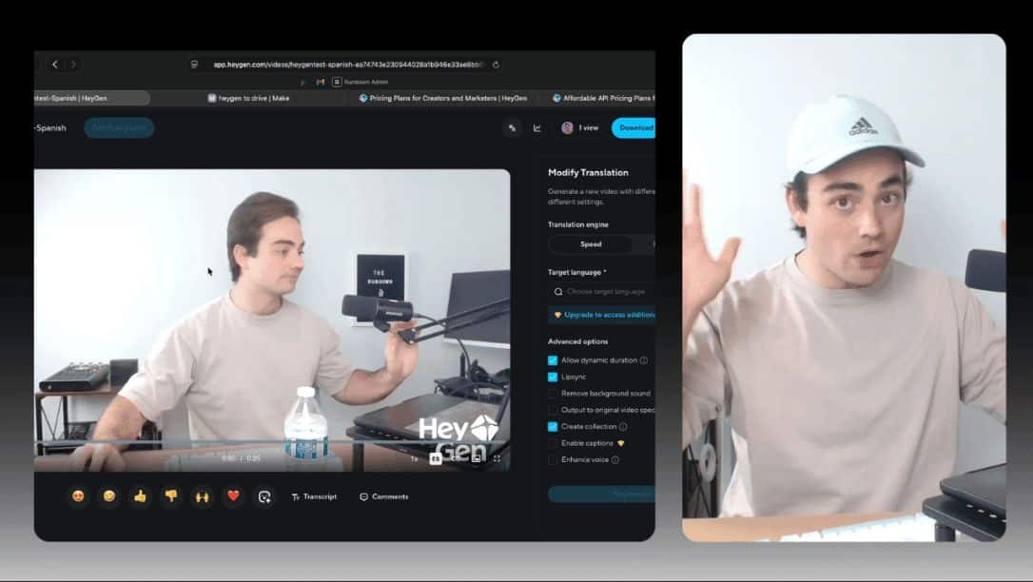Viewport: 1033px width, 582px height.
Task: Open the Upgrade to access link
Action: pos(606,315)
